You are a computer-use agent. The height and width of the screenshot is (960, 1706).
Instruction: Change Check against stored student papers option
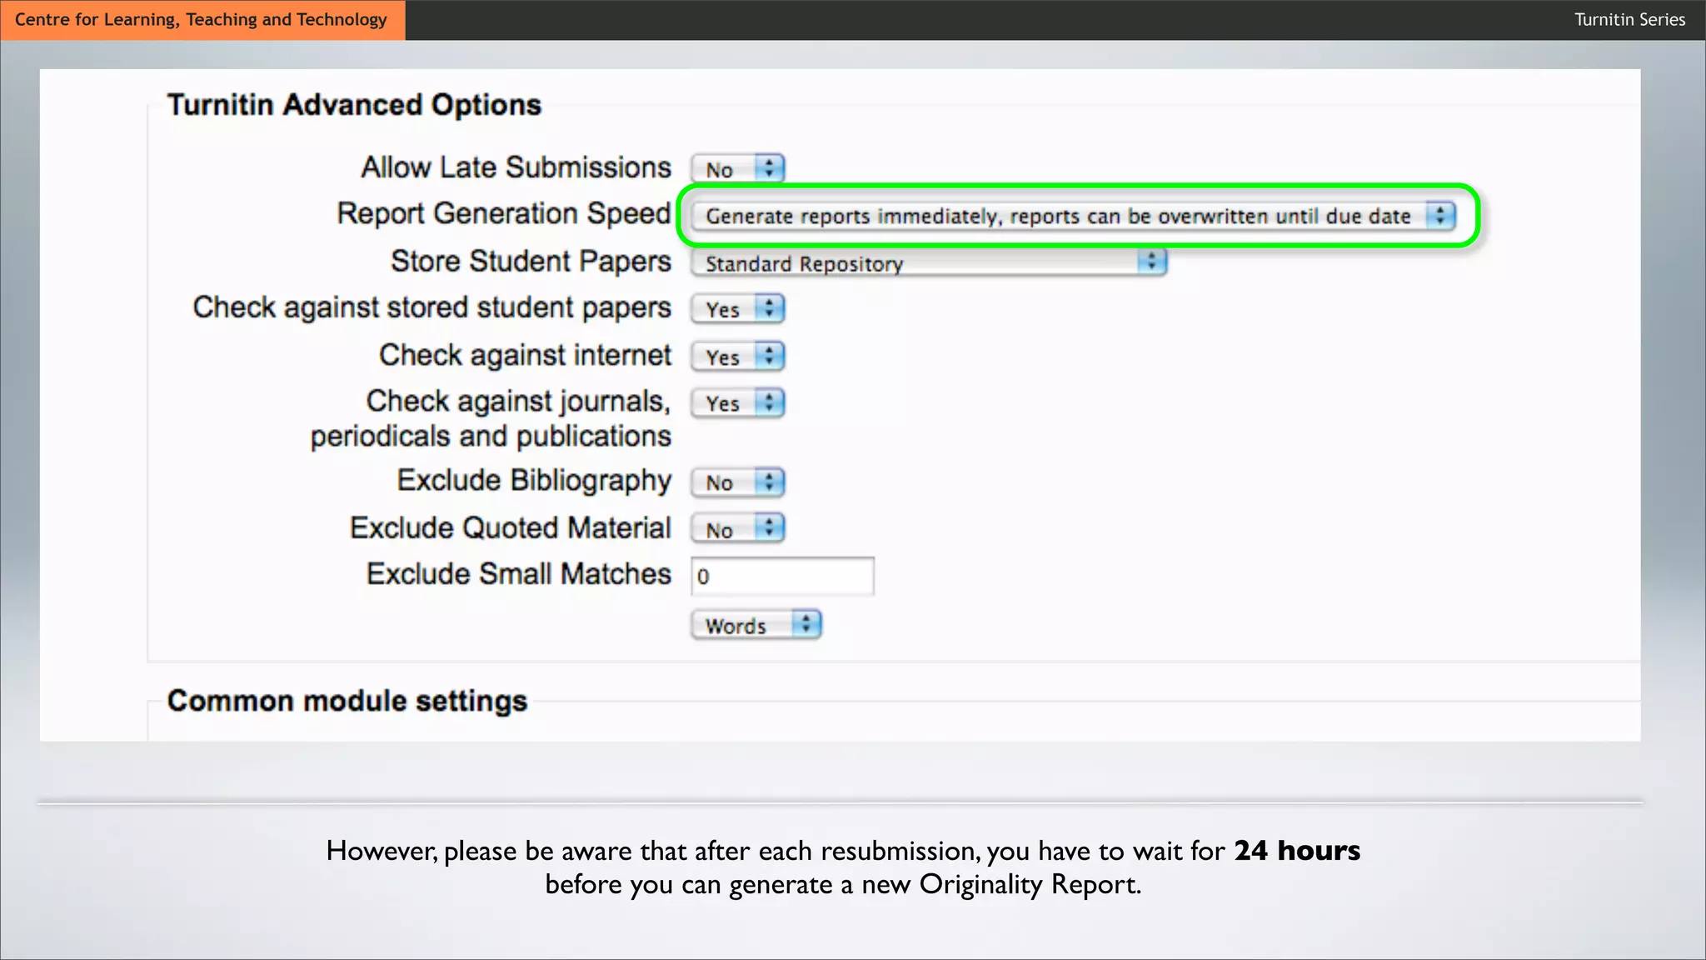tap(738, 309)
